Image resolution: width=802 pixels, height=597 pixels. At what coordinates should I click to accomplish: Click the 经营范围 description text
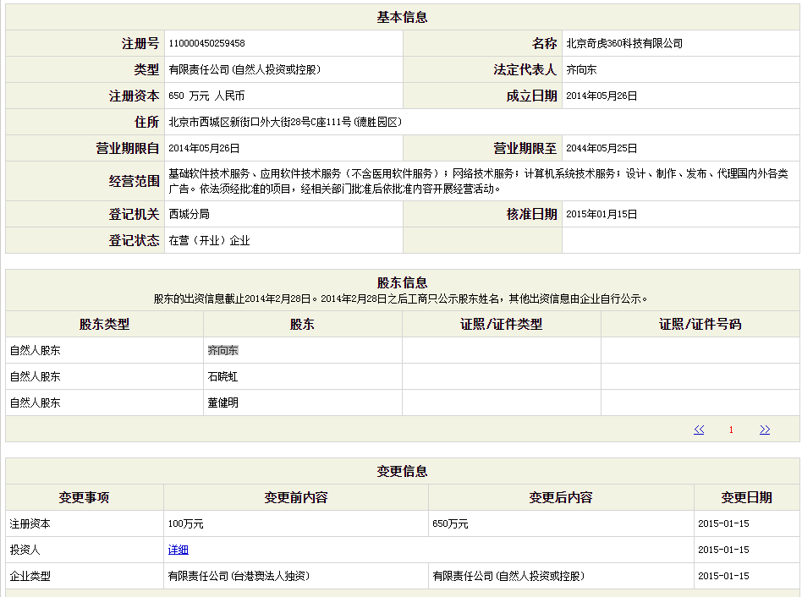tap(478, 182)
